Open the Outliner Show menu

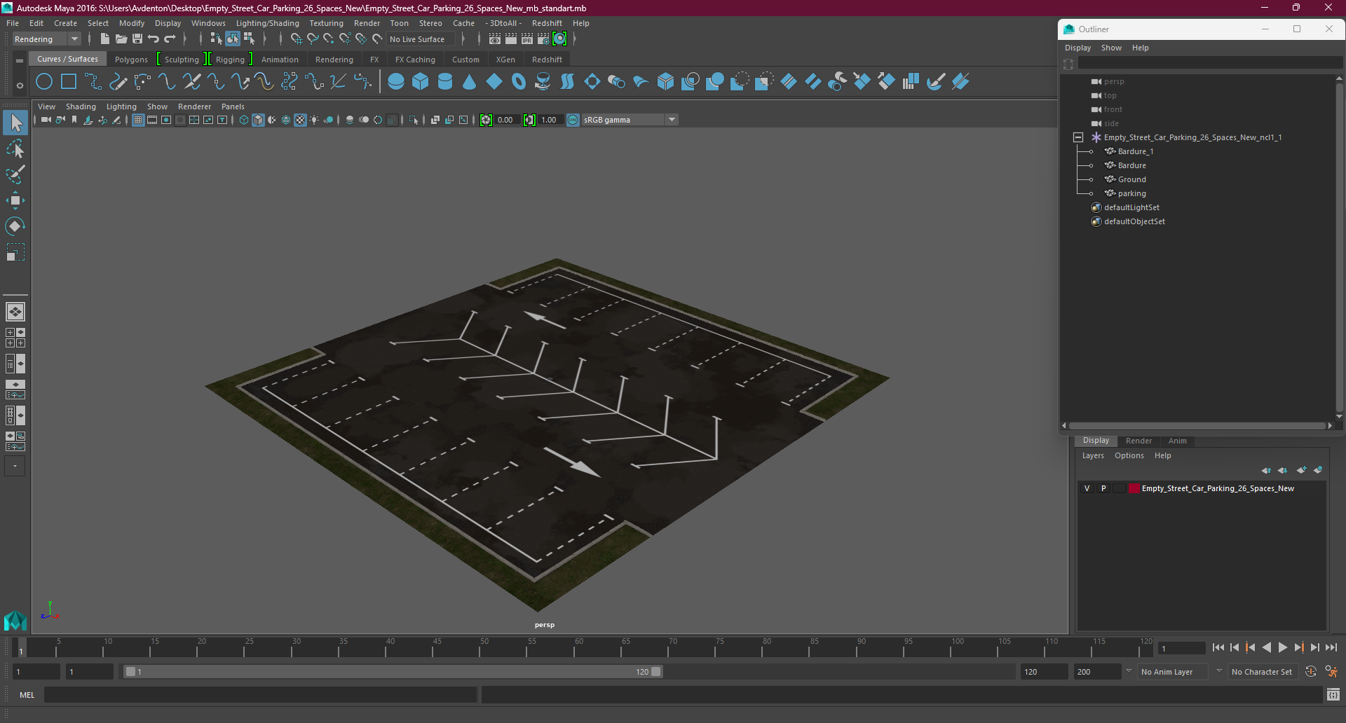(1111, 48)
